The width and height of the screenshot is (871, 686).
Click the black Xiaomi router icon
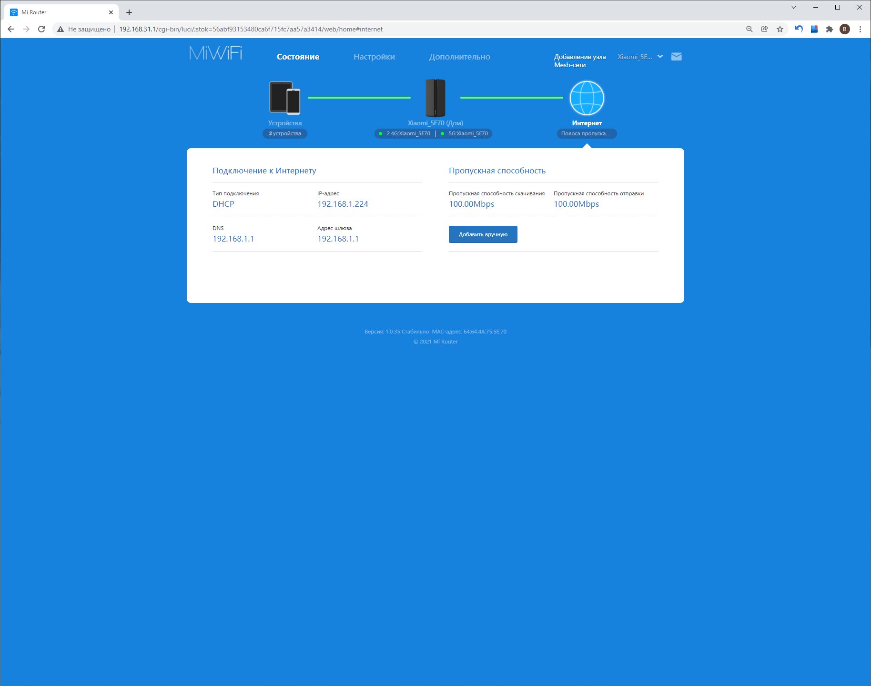click(435, 98)
